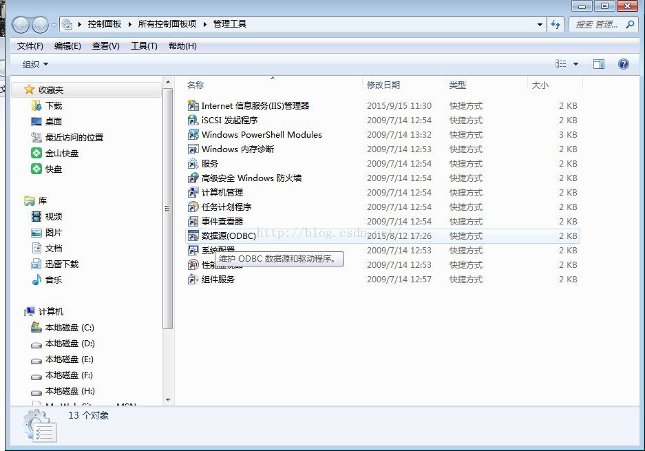Click the 计算机管理 icon
The height and width of the screenshot is (451, 645).
pyautogui.click(x=193, y=192)
